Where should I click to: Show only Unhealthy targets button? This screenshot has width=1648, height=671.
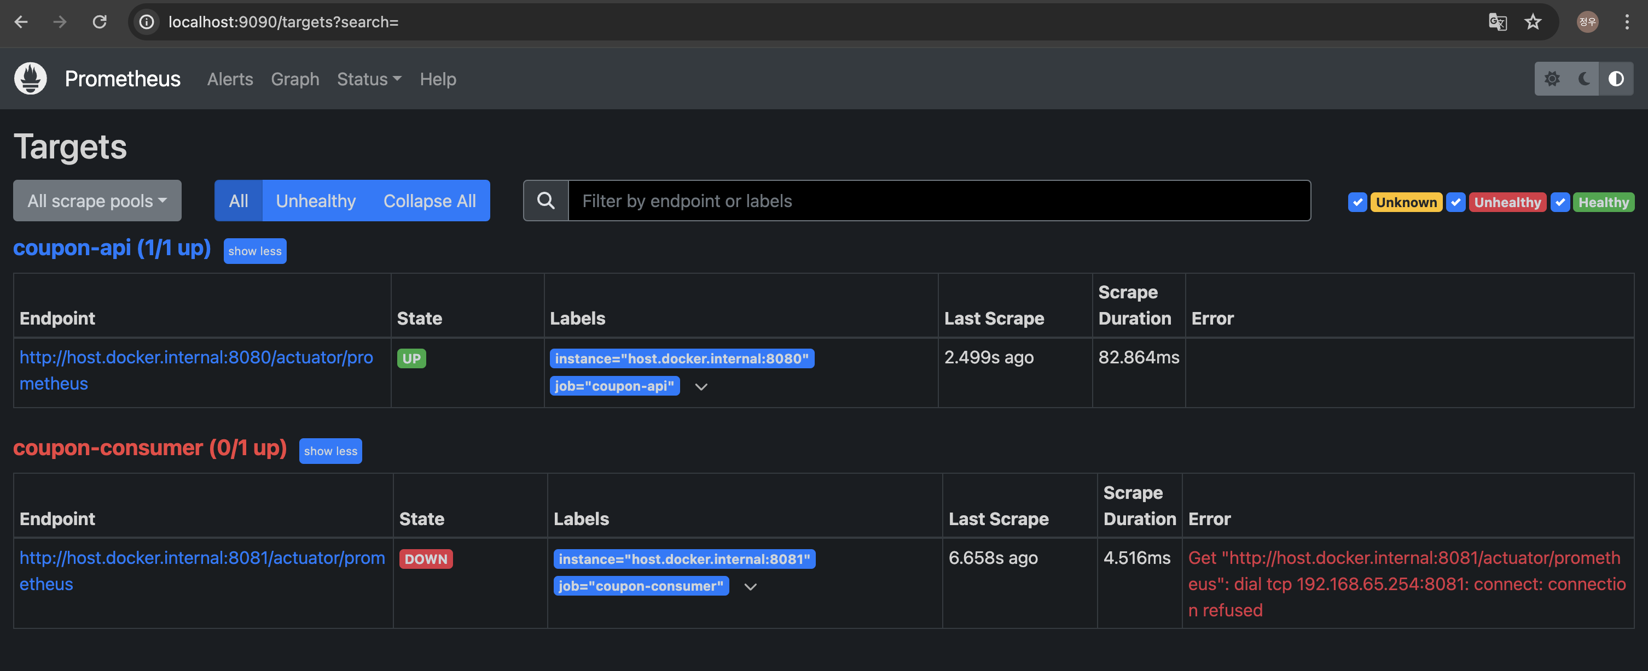[315, 201]
